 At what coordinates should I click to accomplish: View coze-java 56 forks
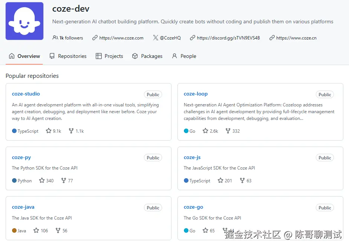61,230
